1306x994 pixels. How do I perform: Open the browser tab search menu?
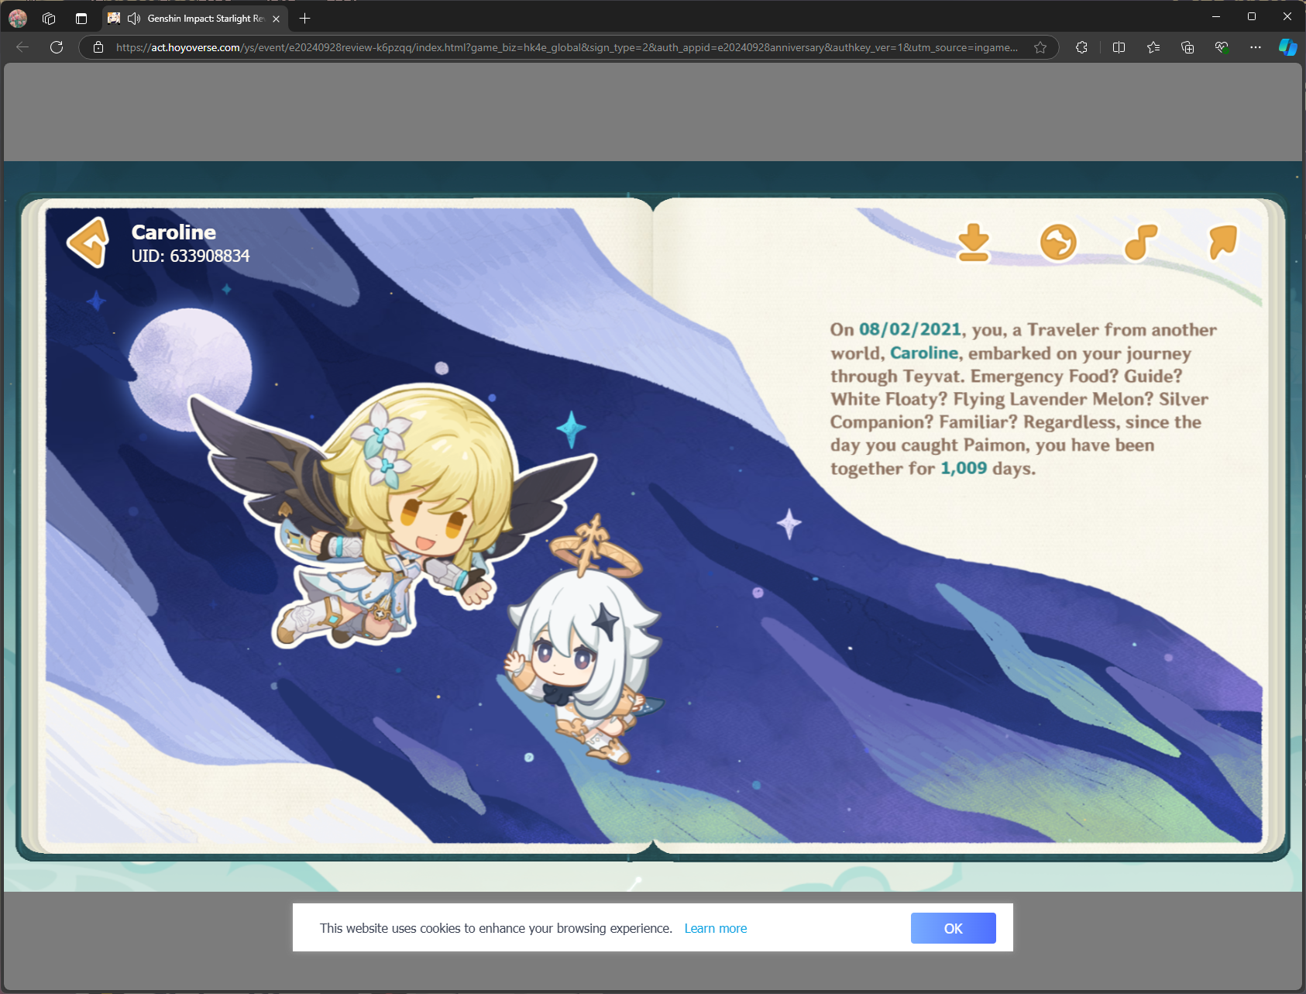tap(81, 18)
